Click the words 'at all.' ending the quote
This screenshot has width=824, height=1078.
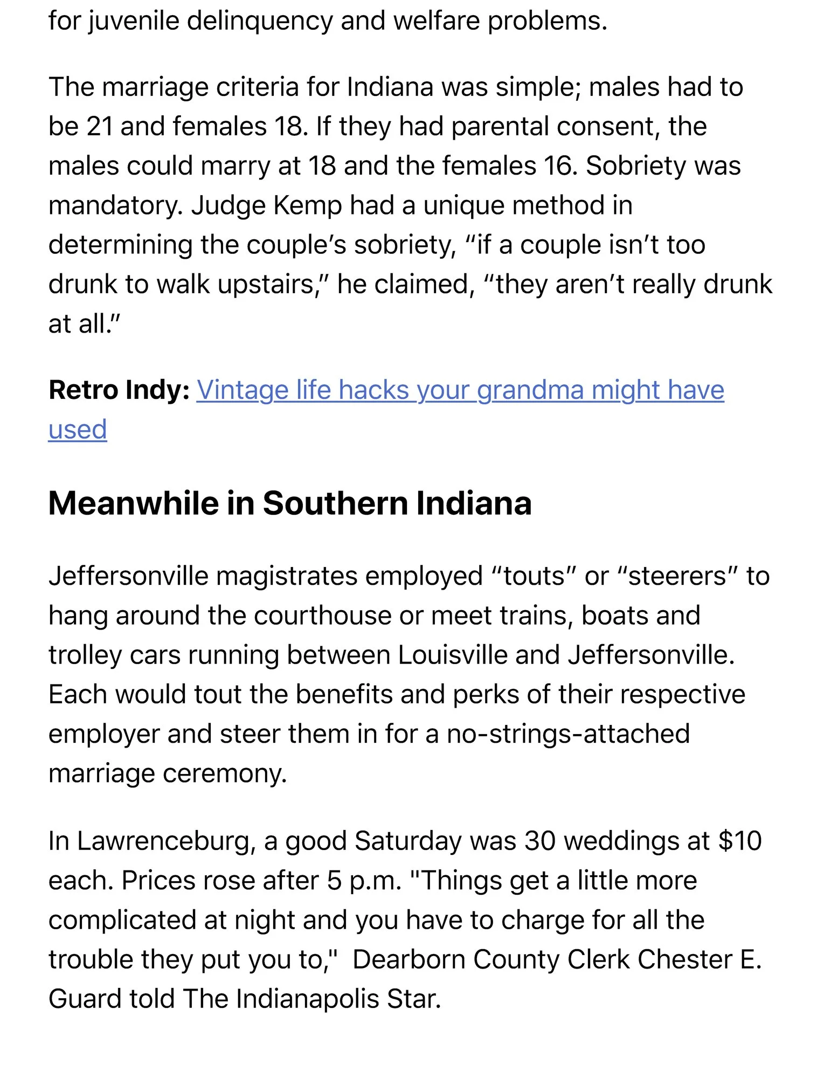tap(85, 324)
